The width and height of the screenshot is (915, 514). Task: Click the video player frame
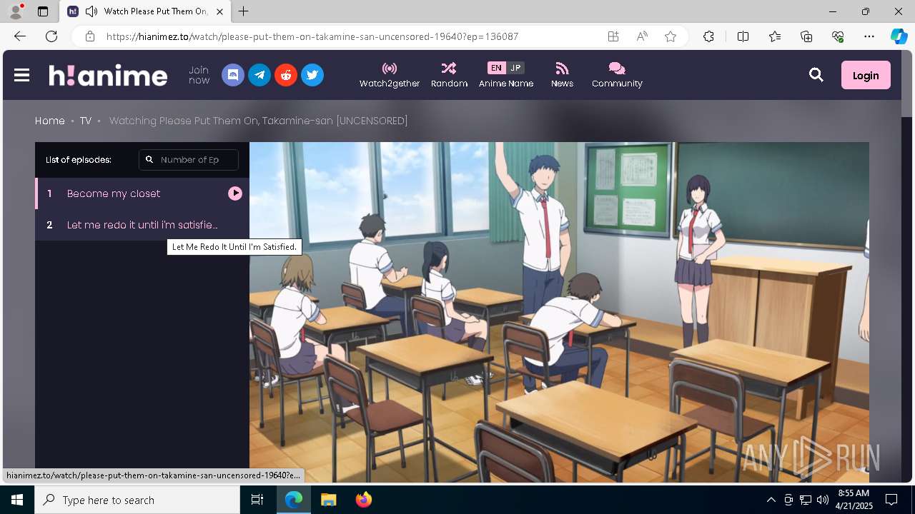click(559, 312)
